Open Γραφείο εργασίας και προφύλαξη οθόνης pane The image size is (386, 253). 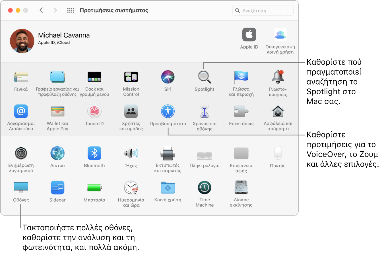(x=57, y=77)
